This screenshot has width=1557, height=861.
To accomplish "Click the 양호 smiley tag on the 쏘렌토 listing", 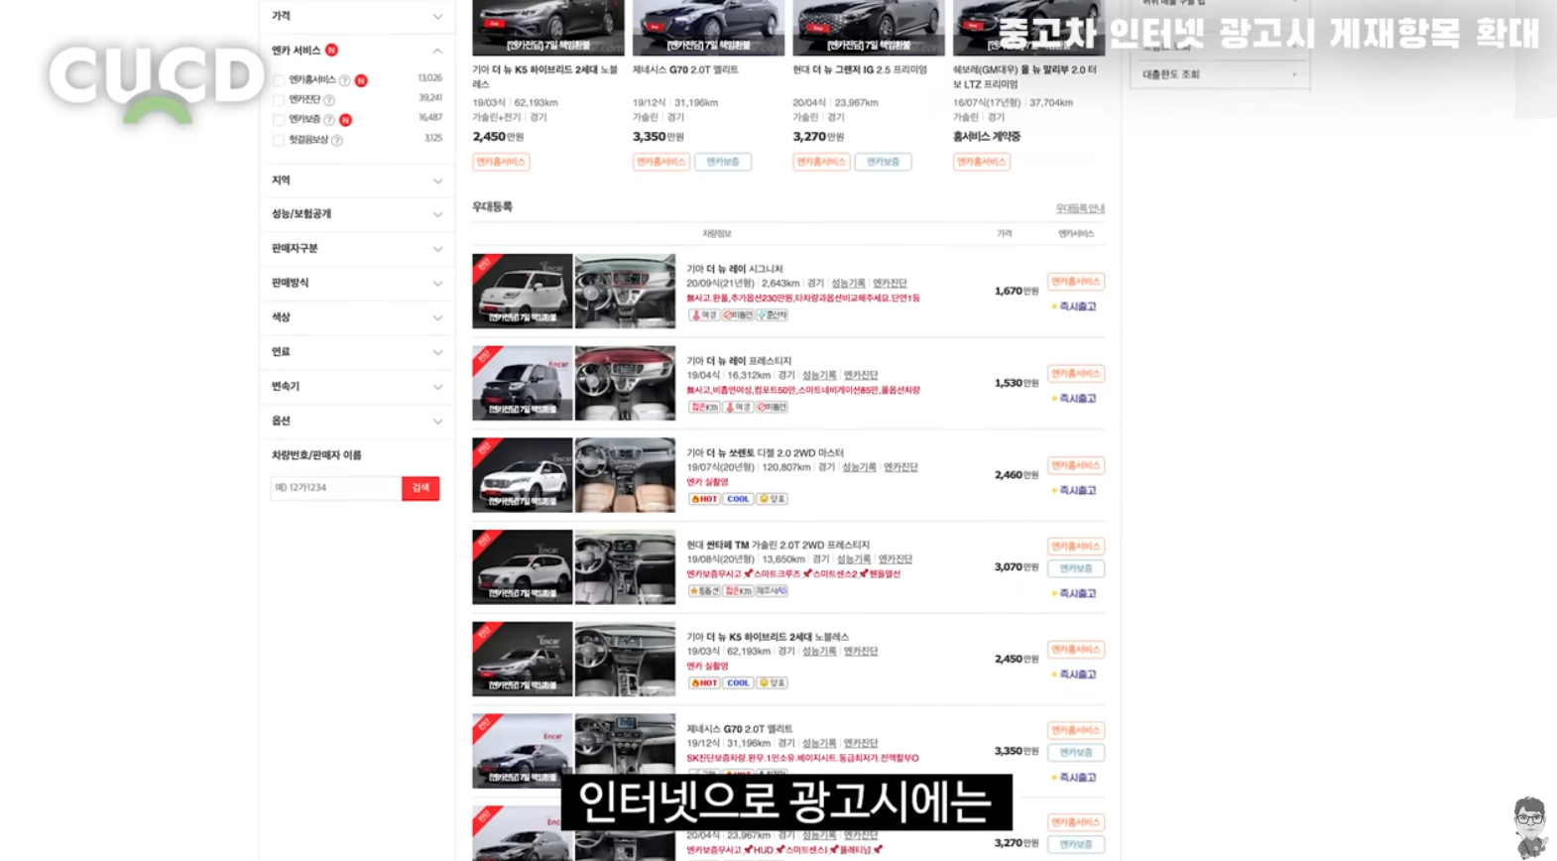I will [x=772, y=499].
